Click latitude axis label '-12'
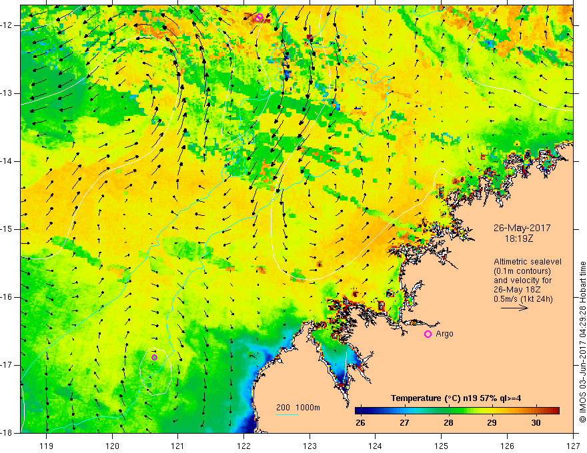The image size is (587, 453). [x=7, y=25]
